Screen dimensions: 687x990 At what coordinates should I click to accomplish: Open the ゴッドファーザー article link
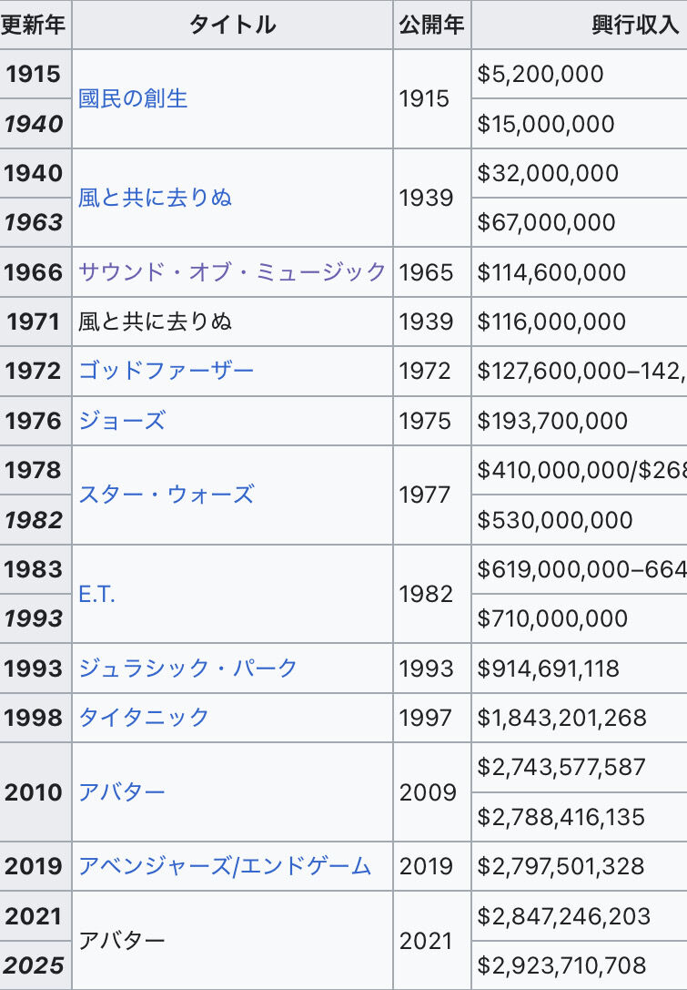(x=166, y=371)
